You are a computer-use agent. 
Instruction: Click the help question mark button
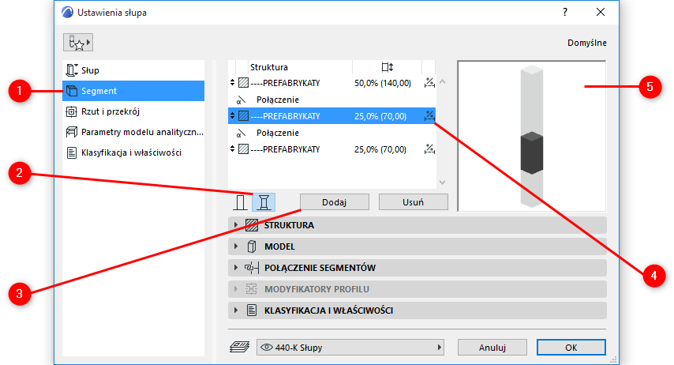click(x=565, y=12)
